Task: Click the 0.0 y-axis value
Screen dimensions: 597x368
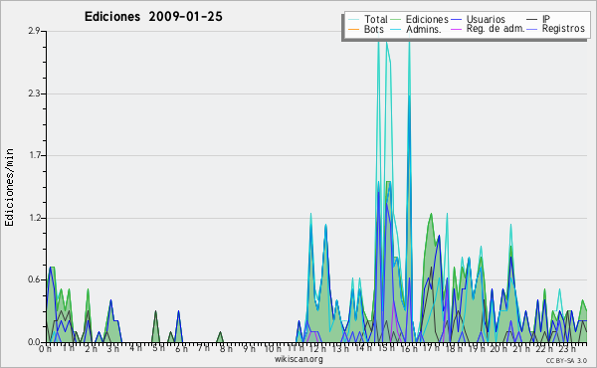Action: pos(34,342)
